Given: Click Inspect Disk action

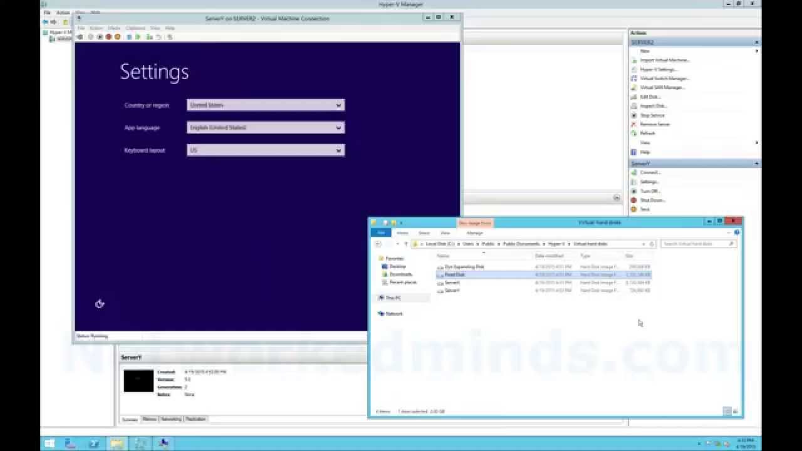Looking at the screenshot, I should 653,106.
